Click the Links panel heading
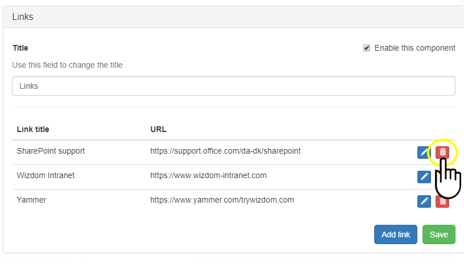464x280 pixels. pos(23,17)
